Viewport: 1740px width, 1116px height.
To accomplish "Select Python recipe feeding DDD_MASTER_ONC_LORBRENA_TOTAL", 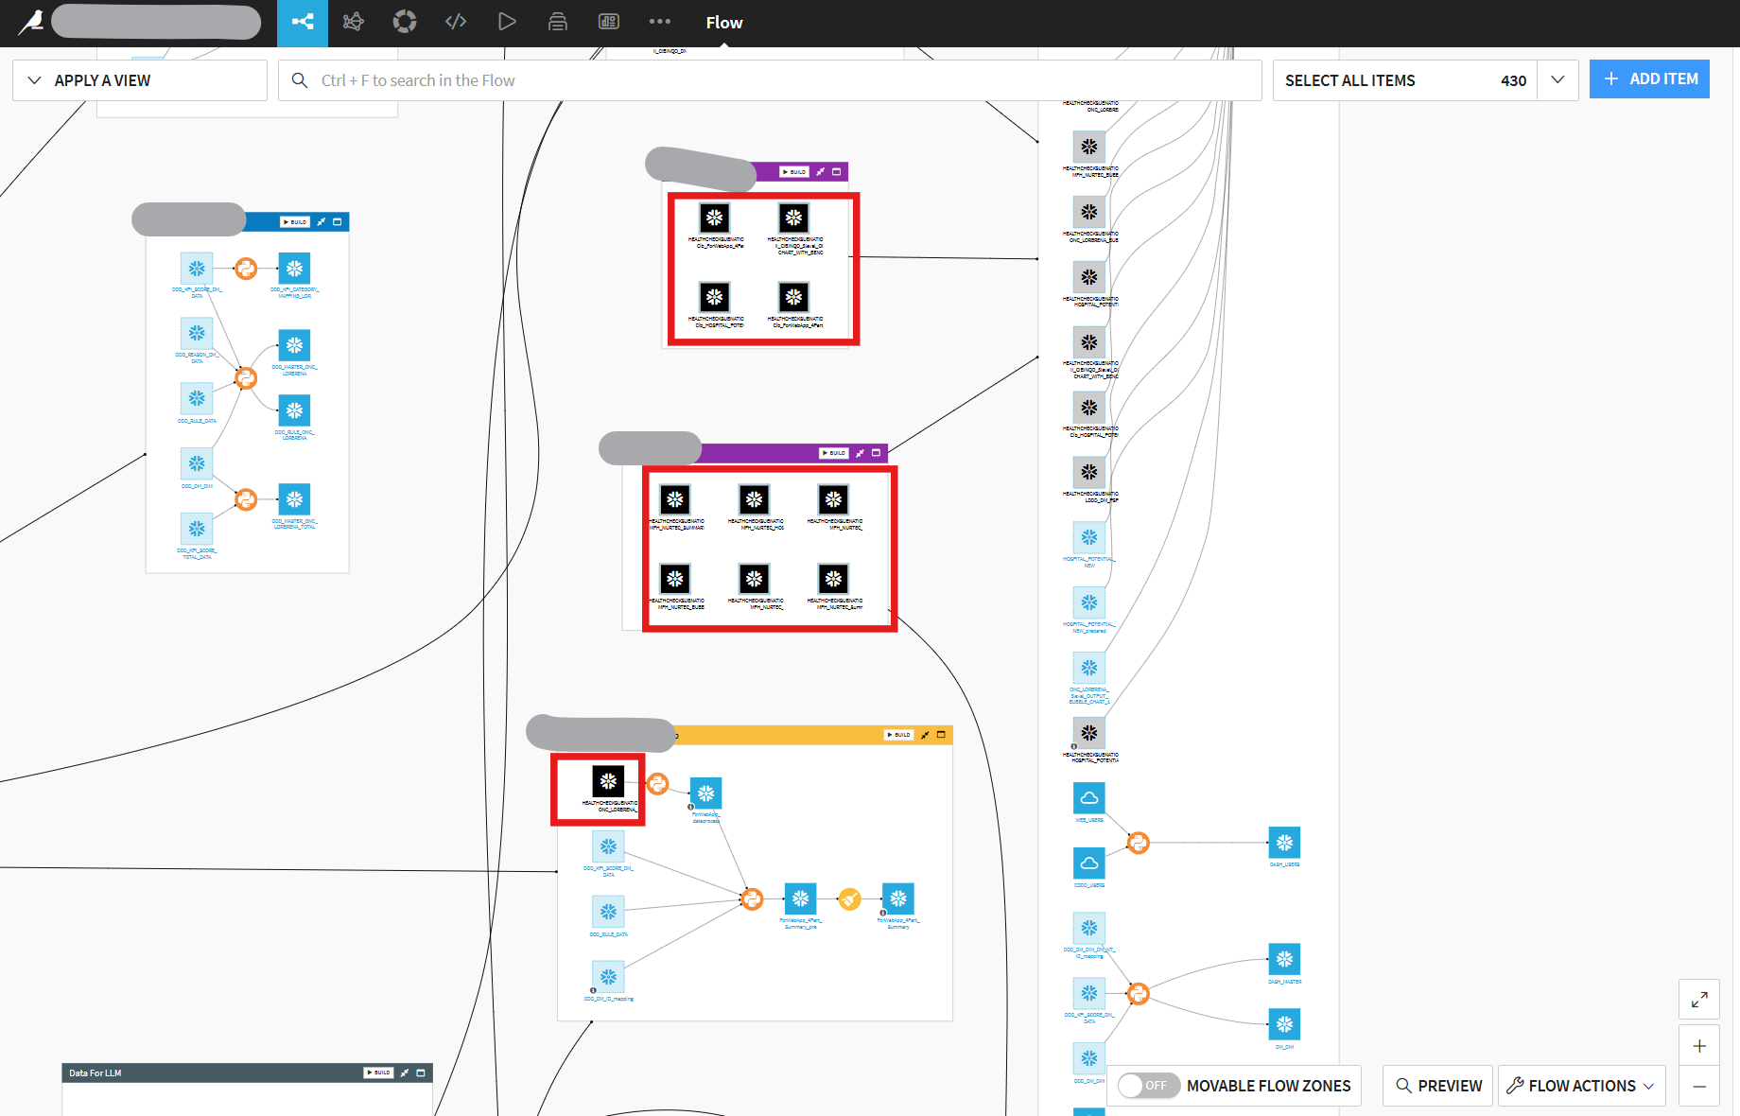I will (x=246, y=499).
